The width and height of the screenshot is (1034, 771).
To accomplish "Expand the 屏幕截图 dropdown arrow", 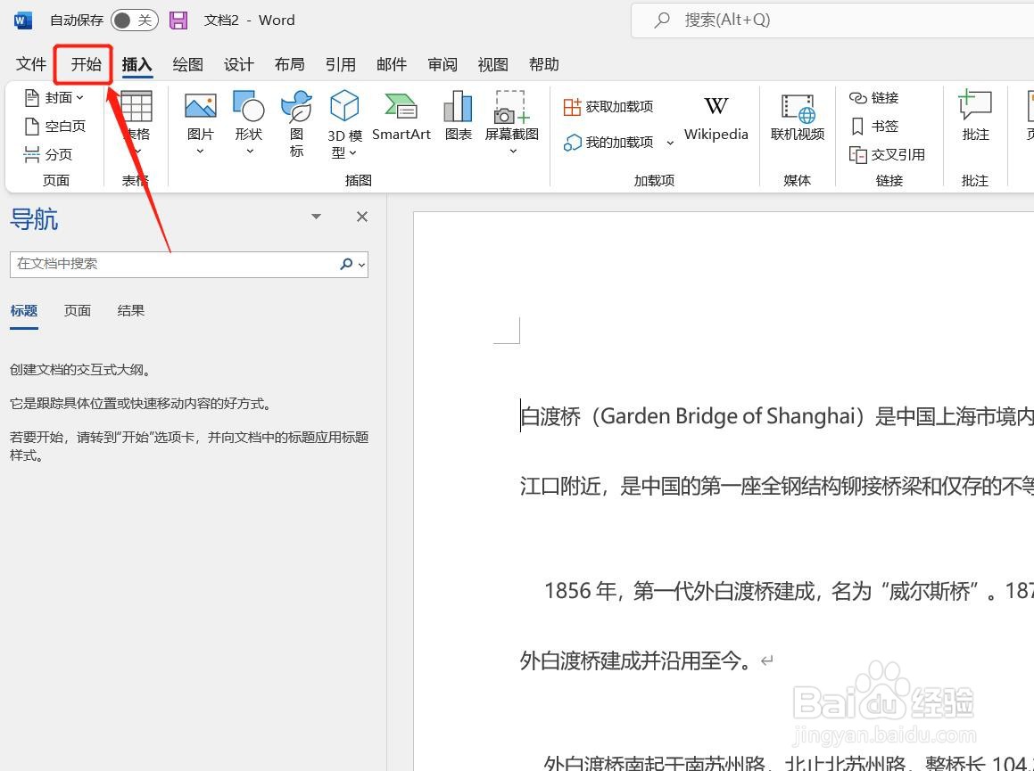I will 513,152.
